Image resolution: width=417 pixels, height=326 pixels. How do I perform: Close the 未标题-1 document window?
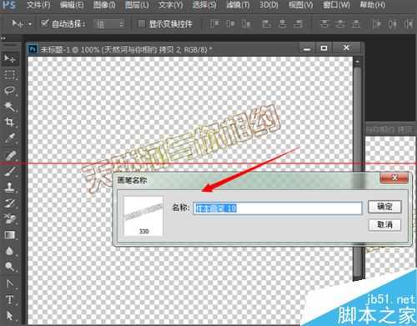346,48
